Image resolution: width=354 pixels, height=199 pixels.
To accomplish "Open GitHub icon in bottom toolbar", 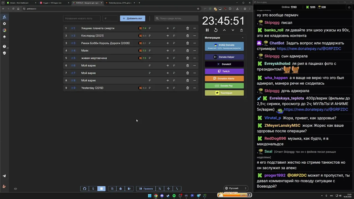I will 85,189.
